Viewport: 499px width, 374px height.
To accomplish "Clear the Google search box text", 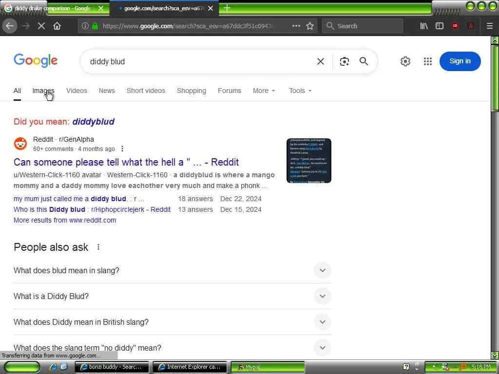I will (x=321, y=61).
